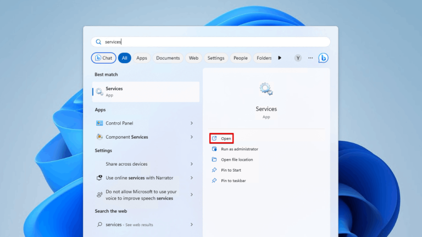This screenshot has width=422, height=237.
Task: Expand speech services setting chevron
Action: point(192,195)
